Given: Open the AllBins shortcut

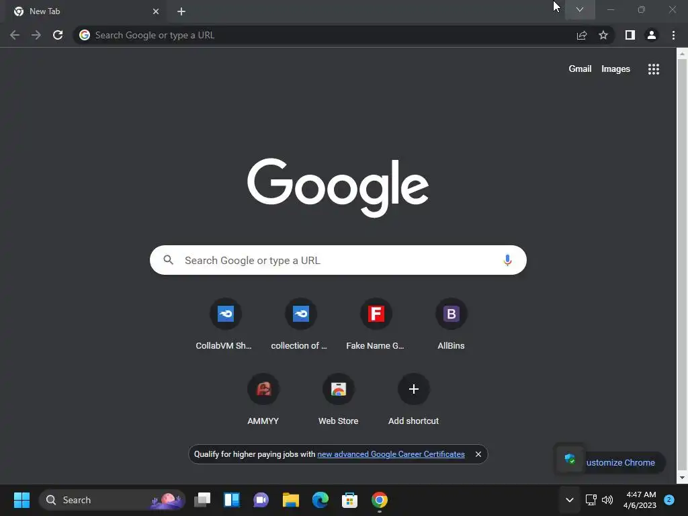Looking at the screenshot, I should tap(451, 324).
